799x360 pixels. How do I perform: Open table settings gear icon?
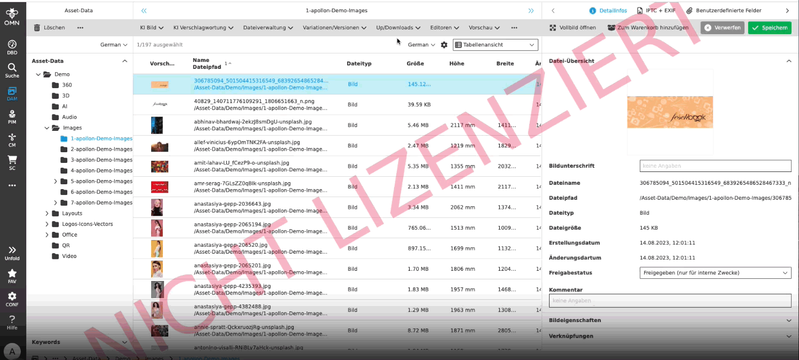444,45
